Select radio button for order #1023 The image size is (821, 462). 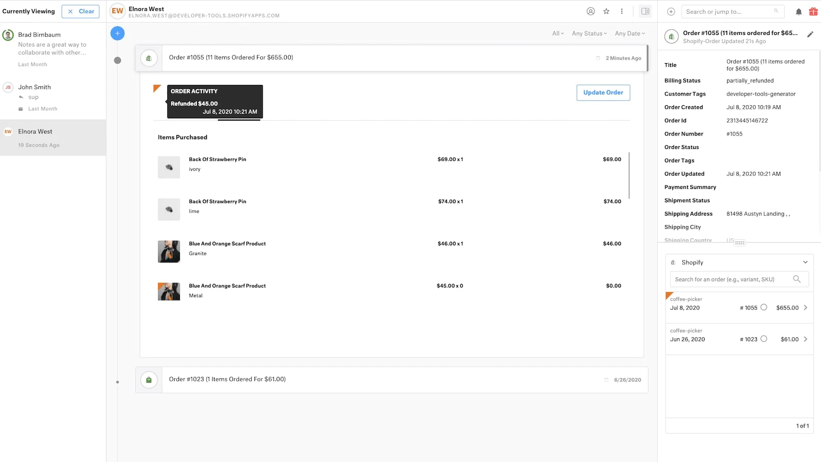764,339
